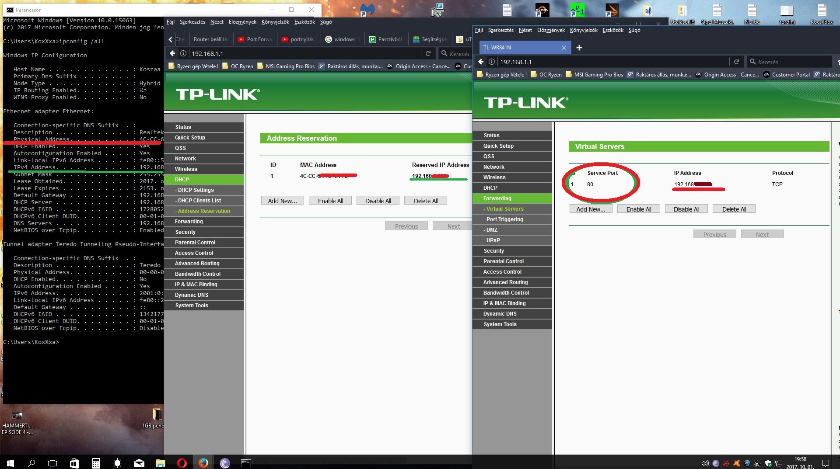Click Keresés search box in right Firefox window
This screenshot has height=469, width=840.
coord(790,62)
